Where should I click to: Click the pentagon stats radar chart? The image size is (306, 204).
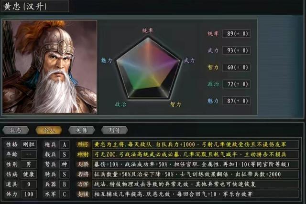148,69
